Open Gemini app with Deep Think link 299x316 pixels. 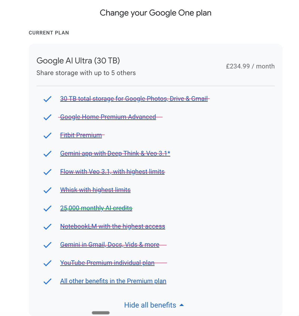tap(115, 154)
